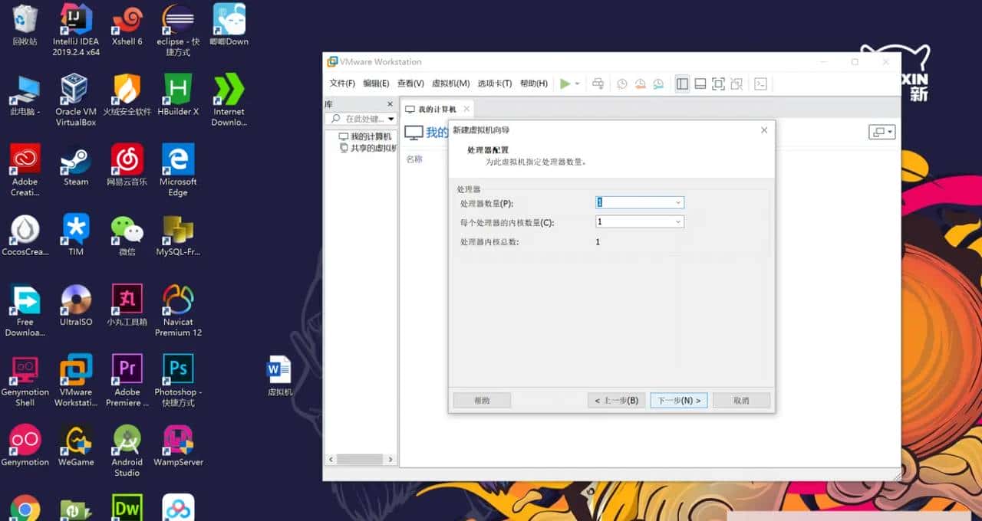Start the virtual machine with the green play icon
Viewport: 982px width, 521px height.
565,84
